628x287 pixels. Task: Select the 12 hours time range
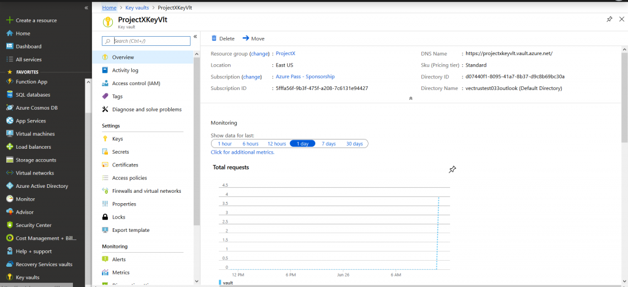coord(277,143)
